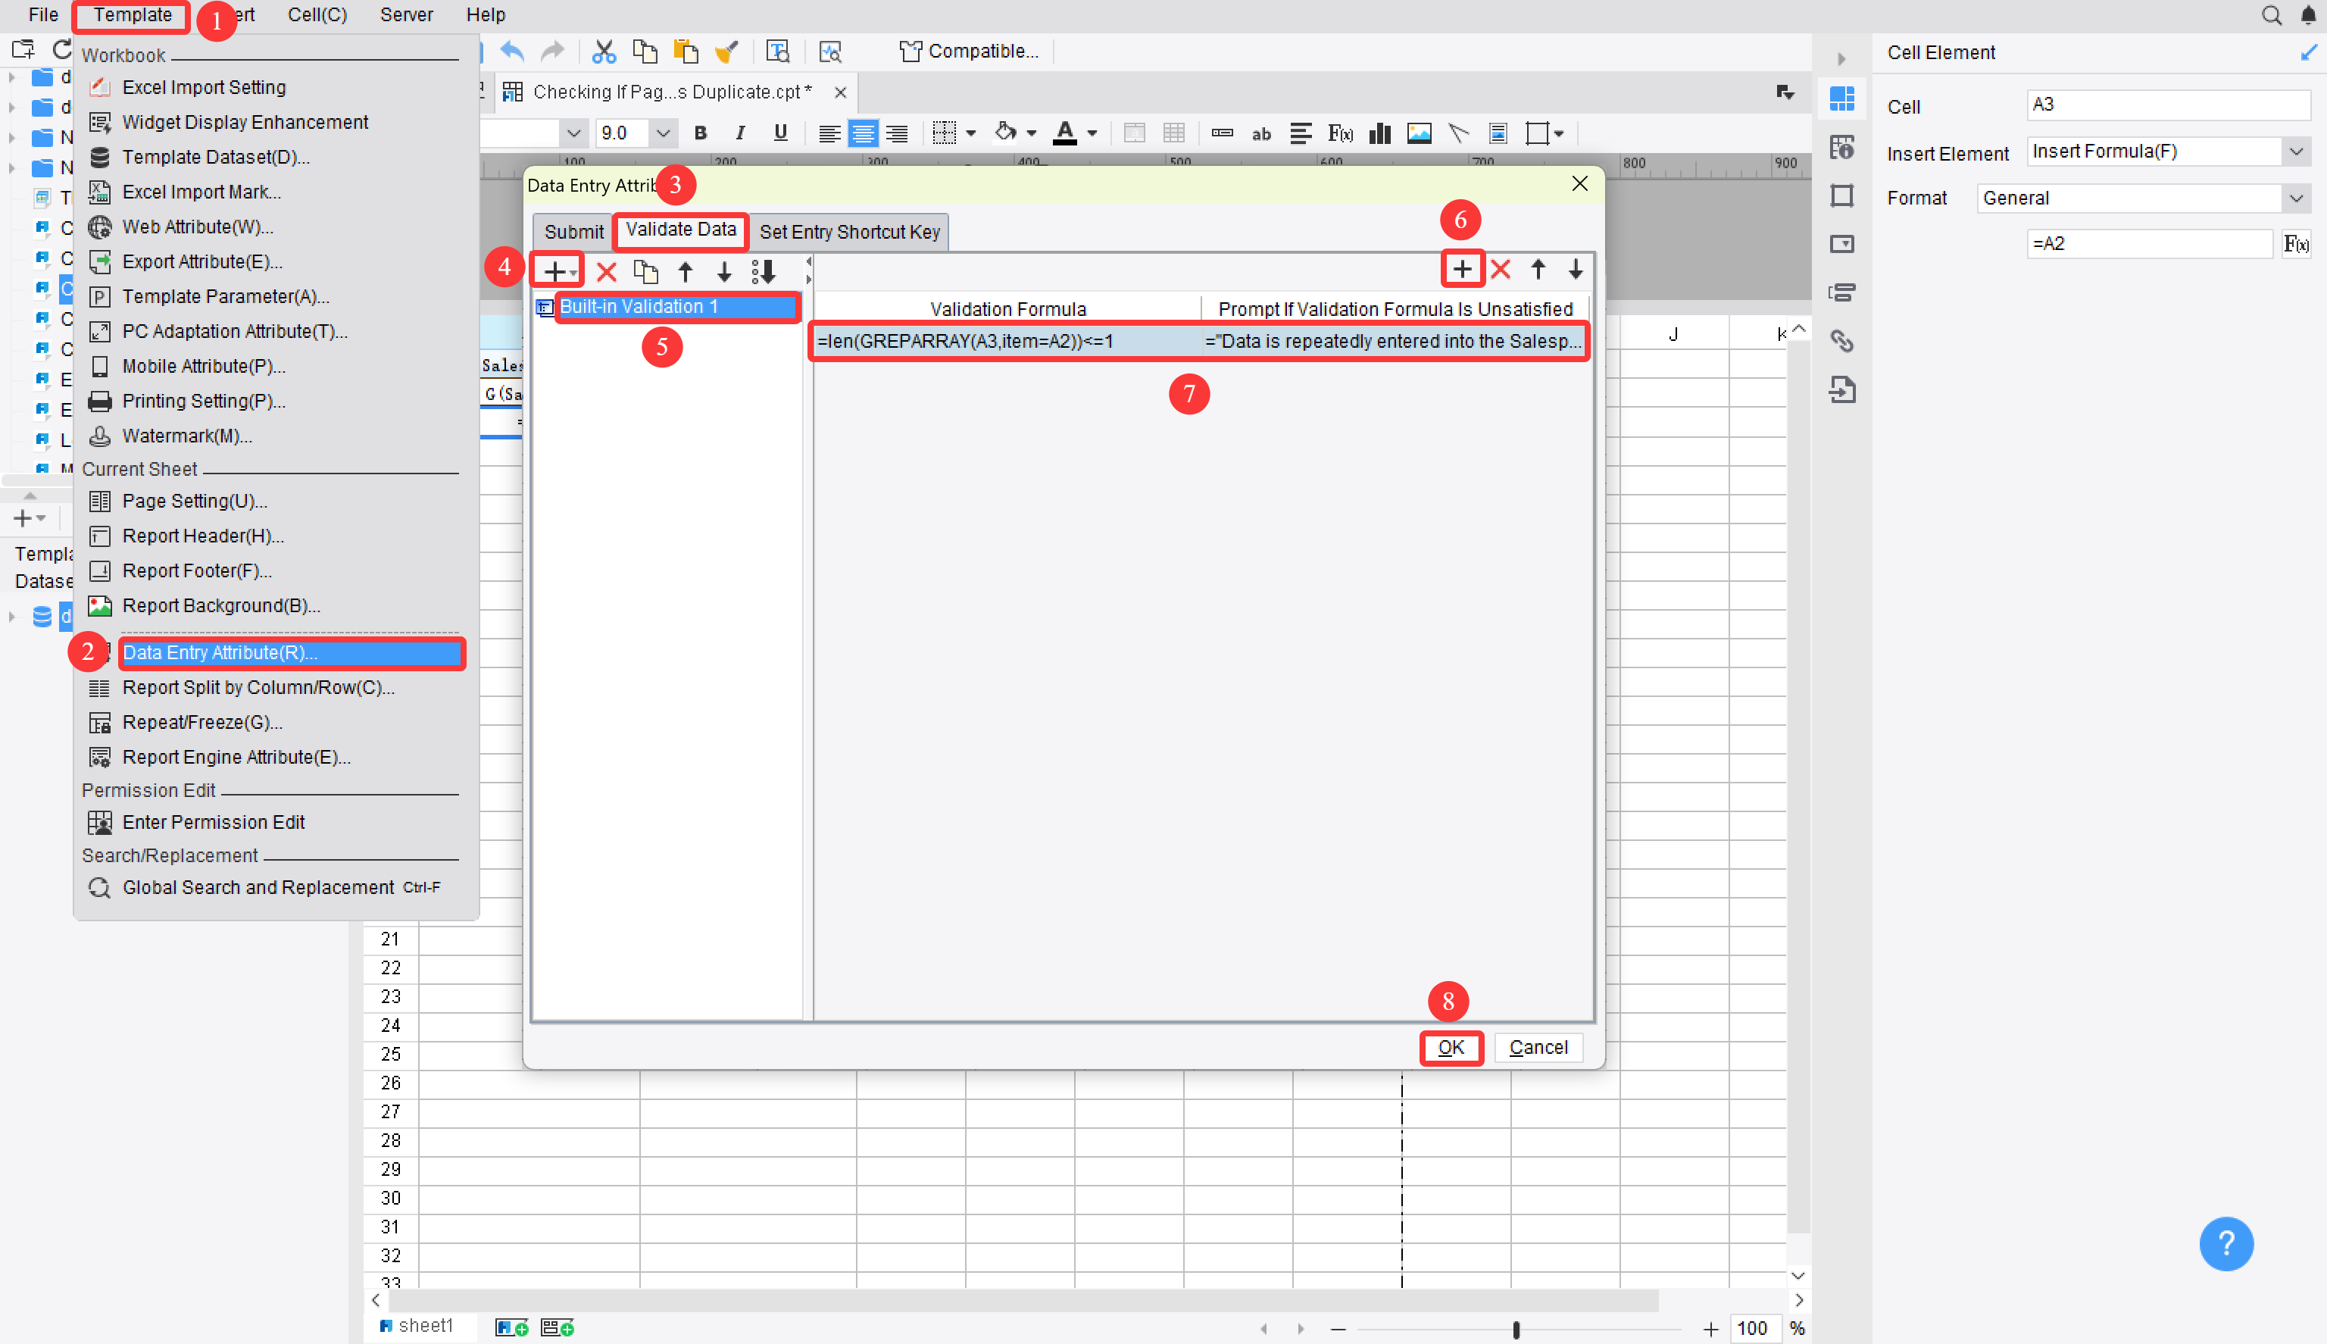
Task: Select center text alignment icon
Action: tap(863, 134)
